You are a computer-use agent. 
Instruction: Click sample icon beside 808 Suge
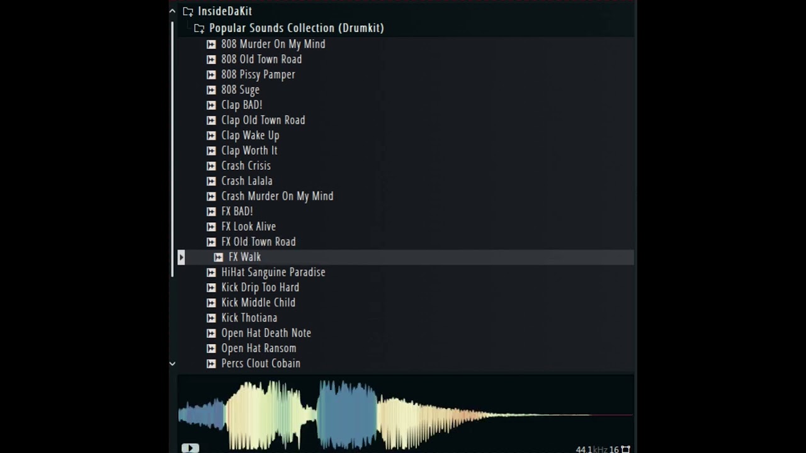(x=212, y=90)
